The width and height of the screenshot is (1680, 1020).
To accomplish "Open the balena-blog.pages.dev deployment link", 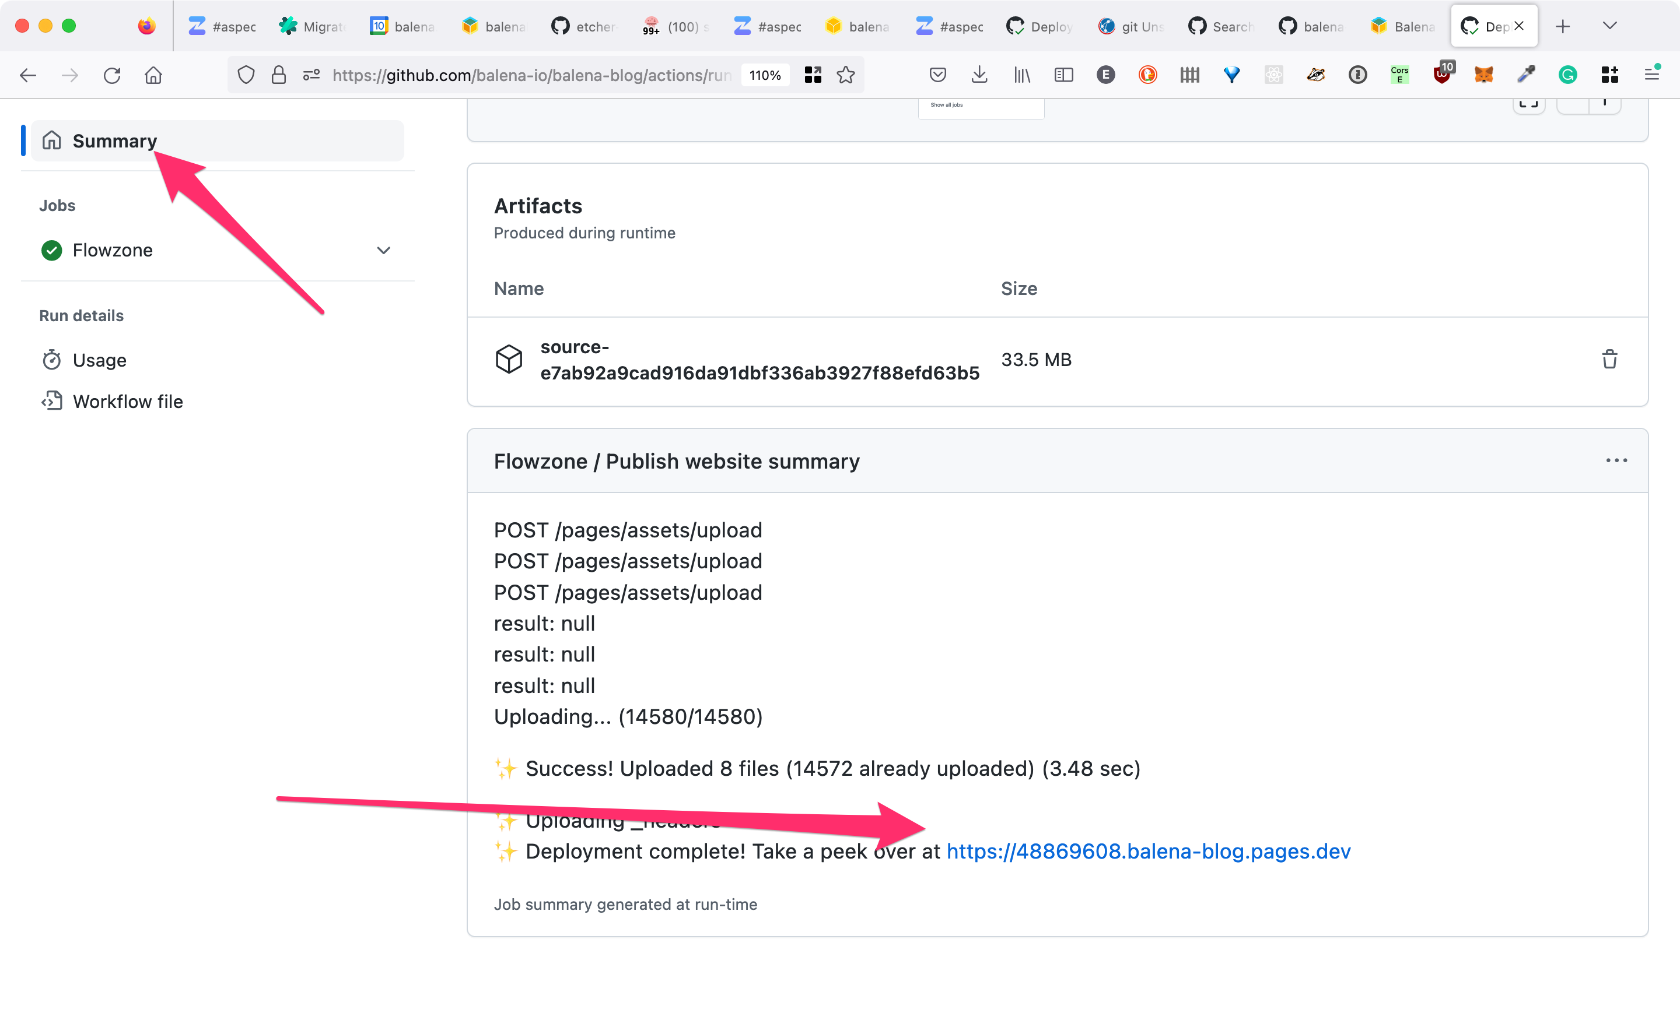I will click(x=1148, y=851).
